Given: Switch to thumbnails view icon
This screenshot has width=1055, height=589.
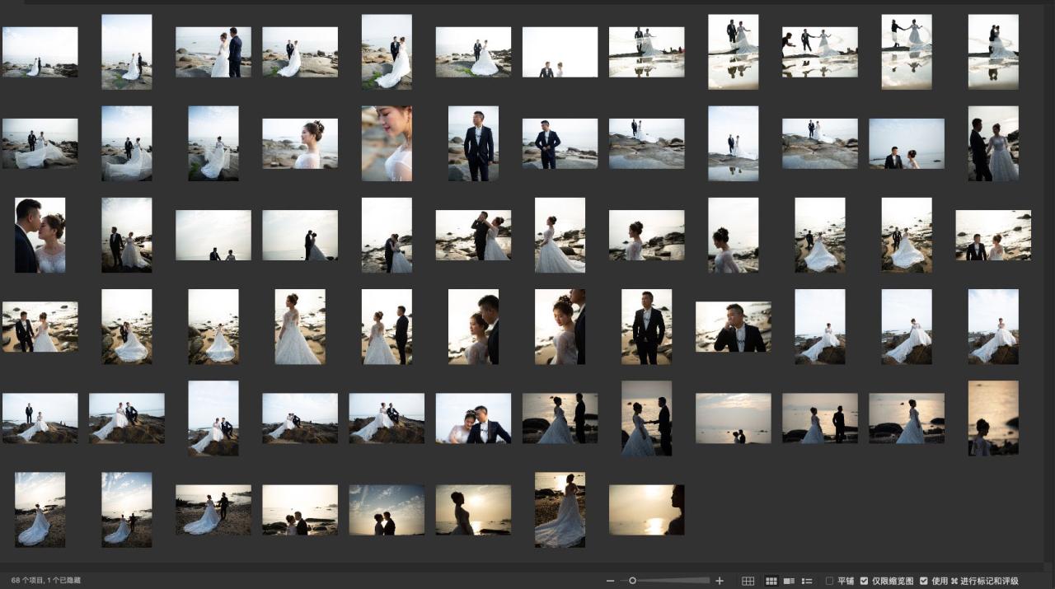Looking at the screenshot, I should click(771, 581).
